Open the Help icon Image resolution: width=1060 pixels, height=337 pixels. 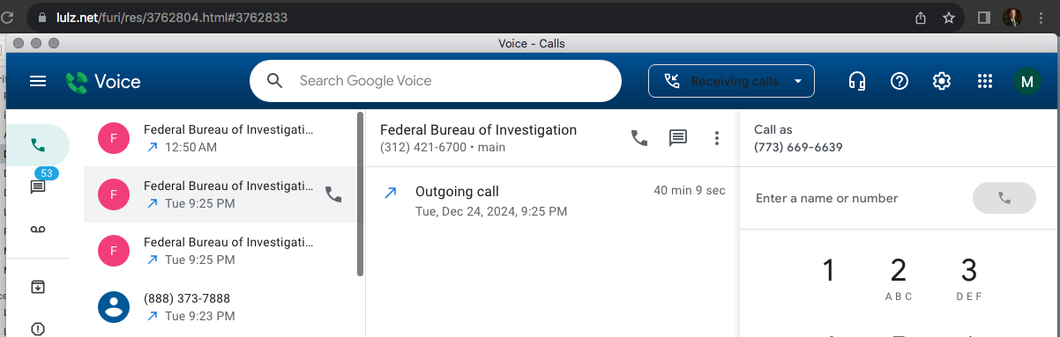(x=900, y=81)
